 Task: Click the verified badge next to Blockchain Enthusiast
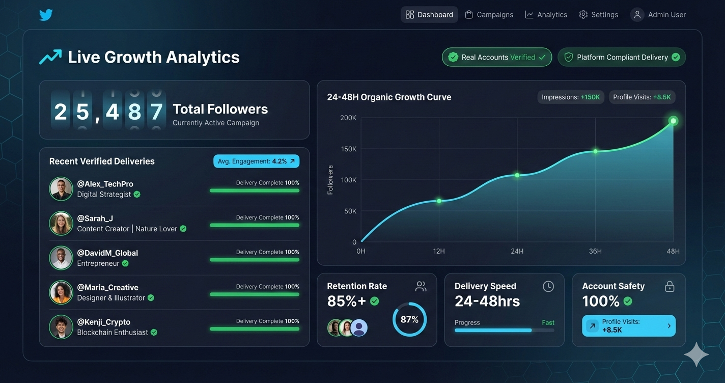click(154, 332)
